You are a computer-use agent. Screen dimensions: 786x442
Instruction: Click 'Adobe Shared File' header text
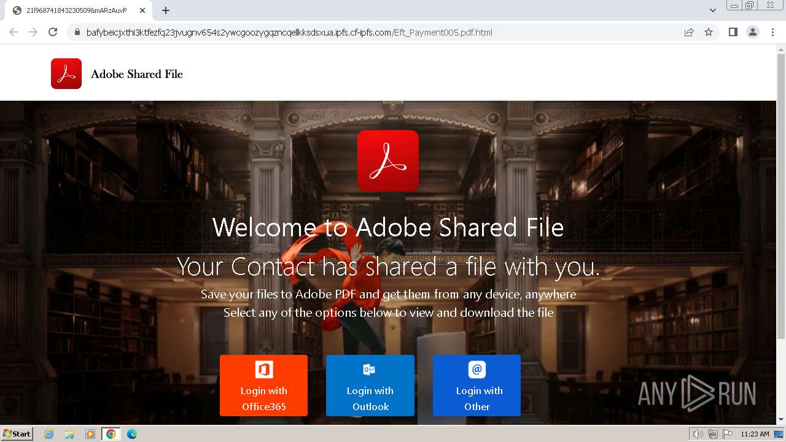pyautogui.click(x=137, y=74)
